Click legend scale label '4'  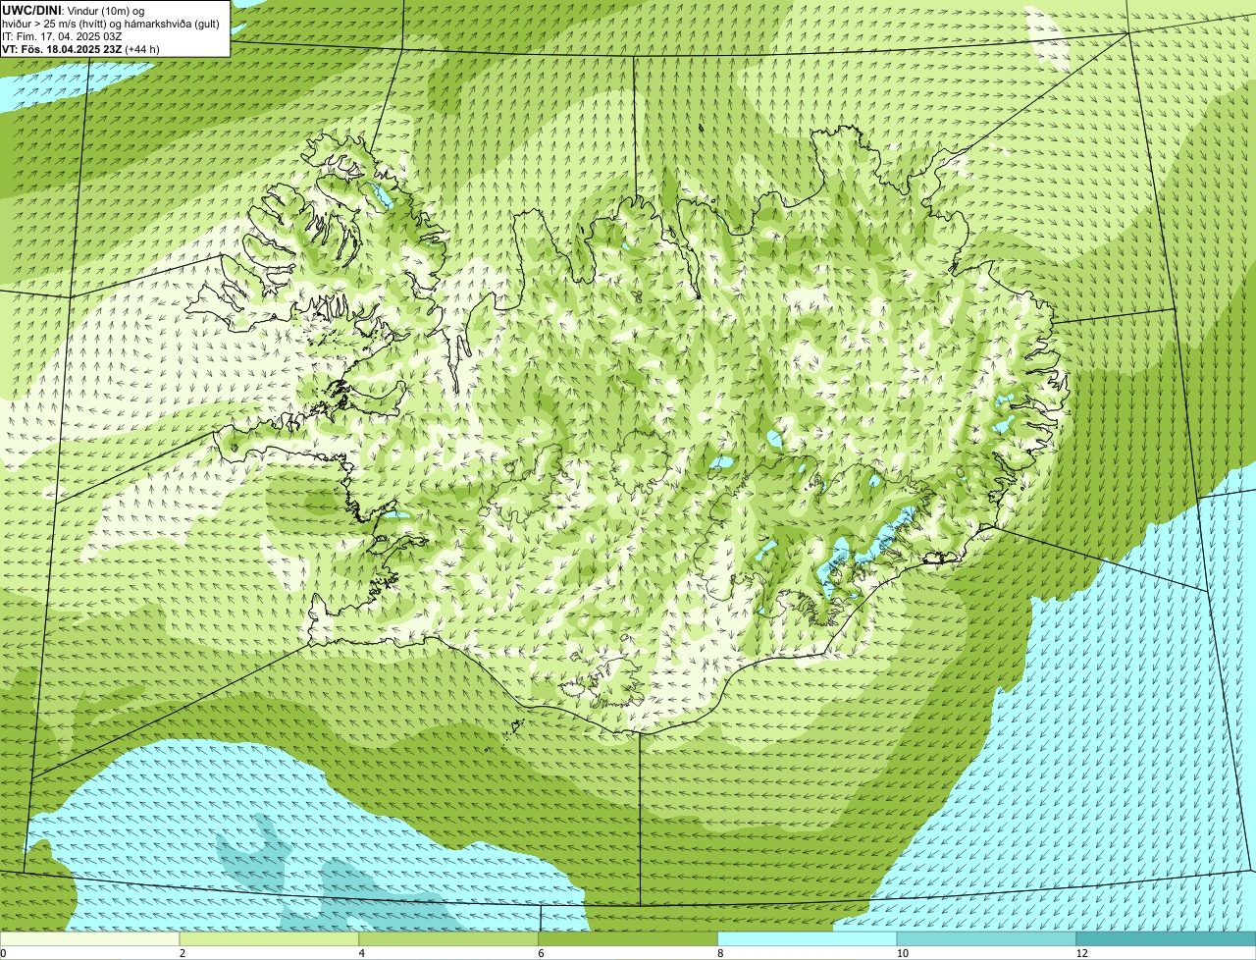(x=361, y=953)
